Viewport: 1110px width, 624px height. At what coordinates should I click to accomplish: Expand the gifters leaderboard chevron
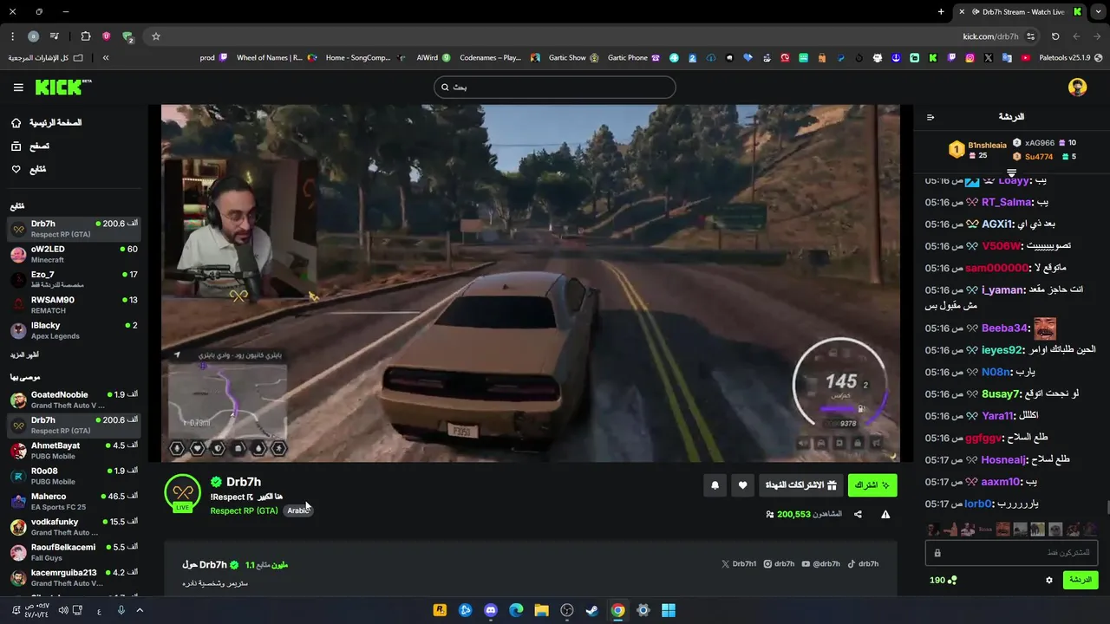coord(1011,173)
